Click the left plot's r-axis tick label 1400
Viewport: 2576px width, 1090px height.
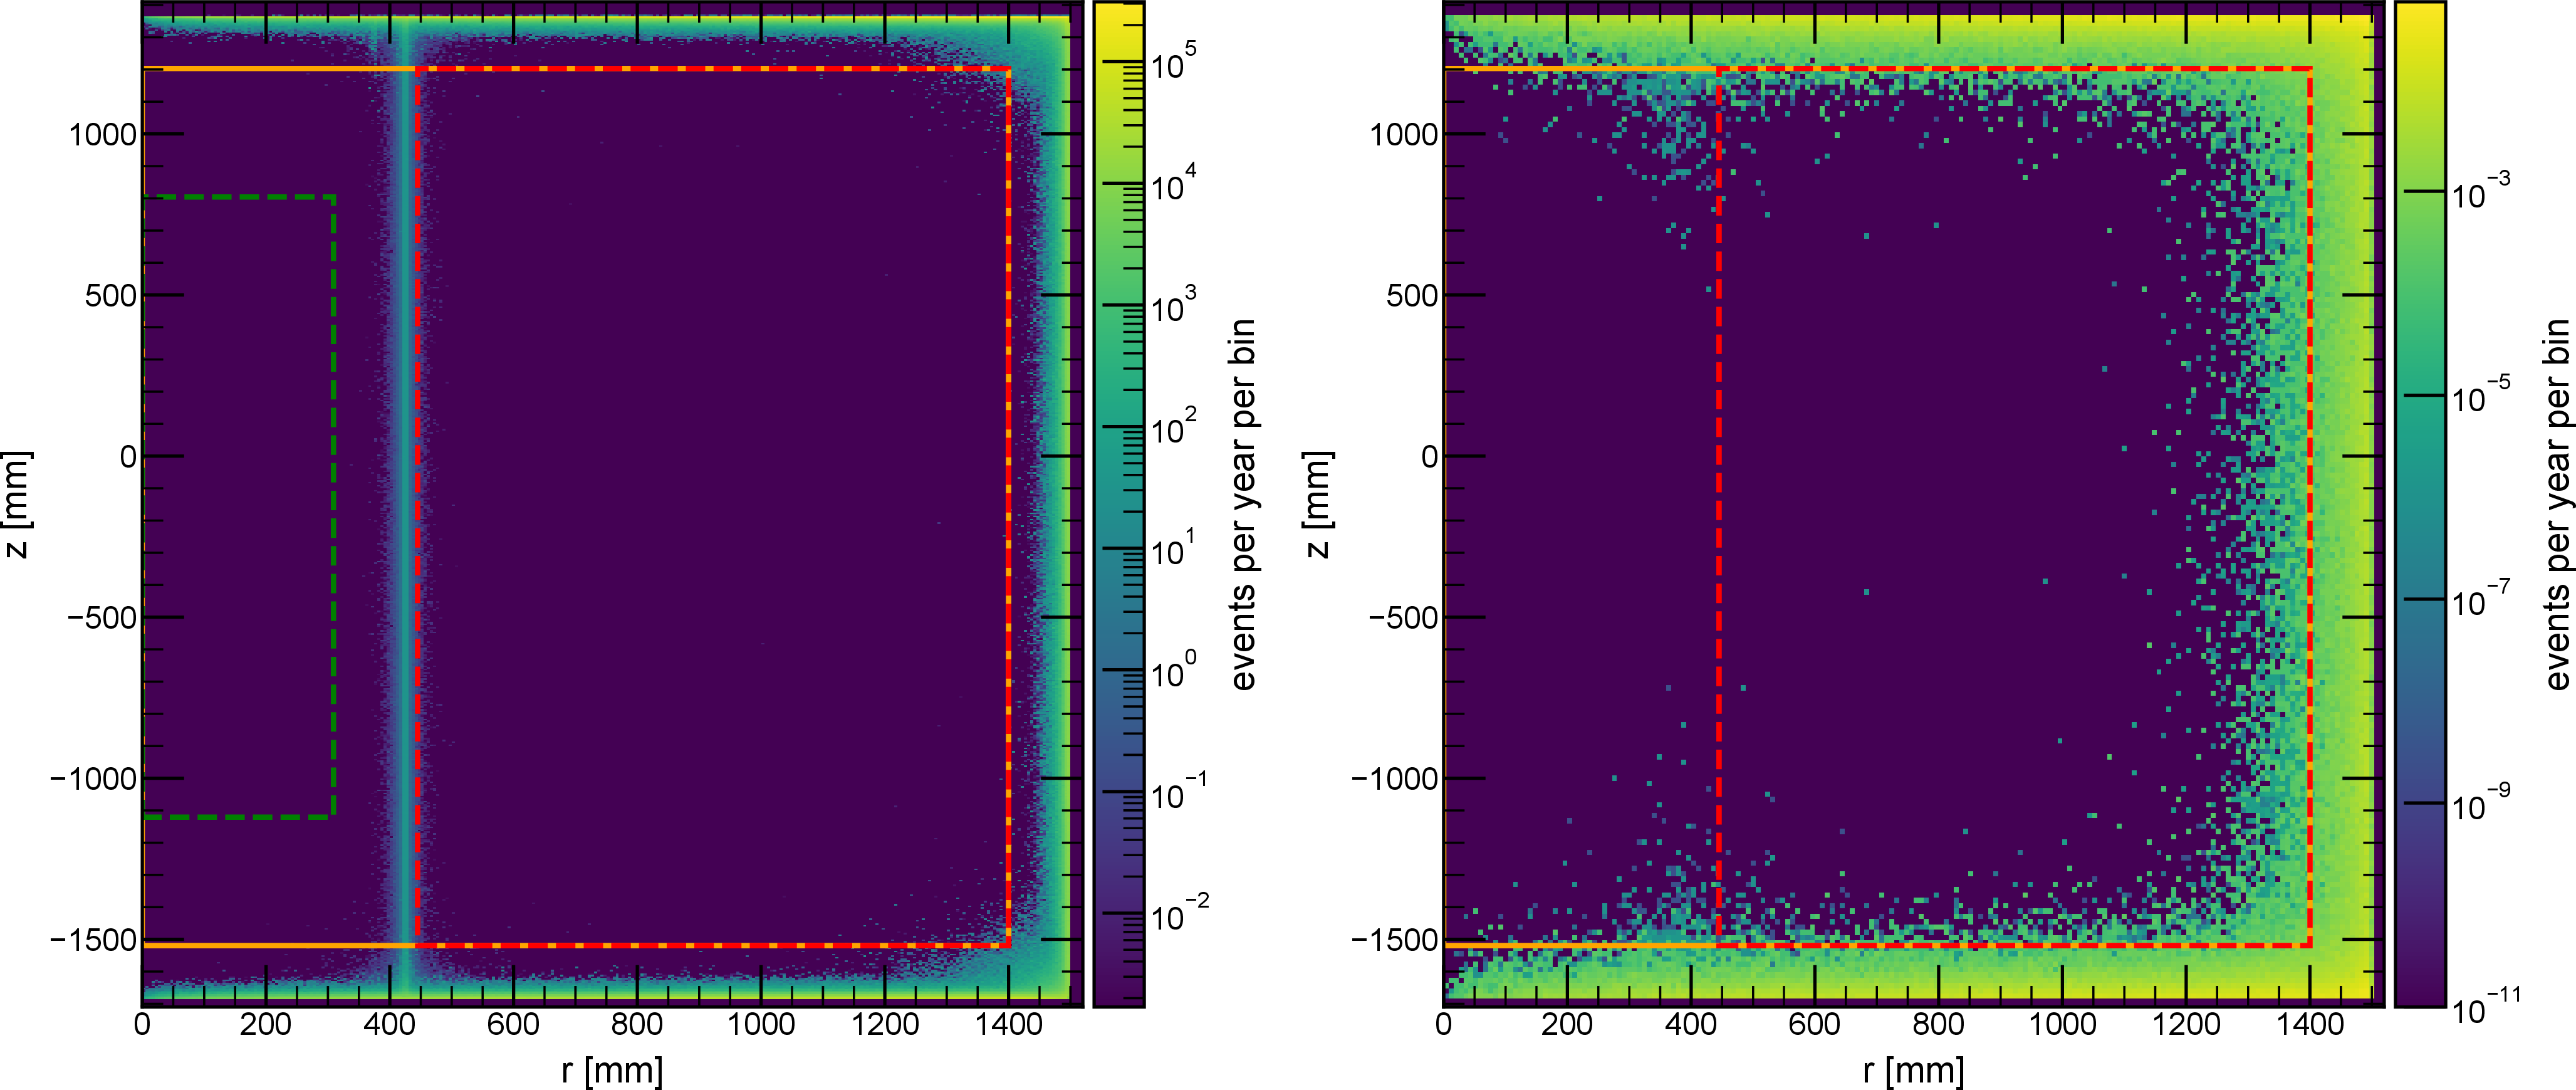coord(1009,1025)
